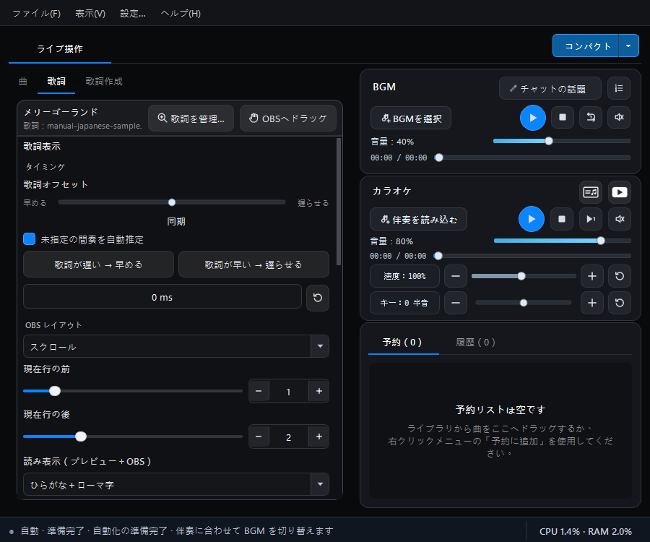Viewport: 650px width, 542px height.
Task: Decrease lines after current line
Action: (x=259, y=436)
